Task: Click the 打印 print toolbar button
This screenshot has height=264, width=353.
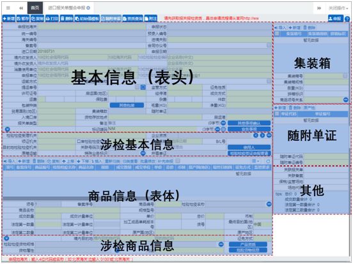Action: tap(52, 18)
